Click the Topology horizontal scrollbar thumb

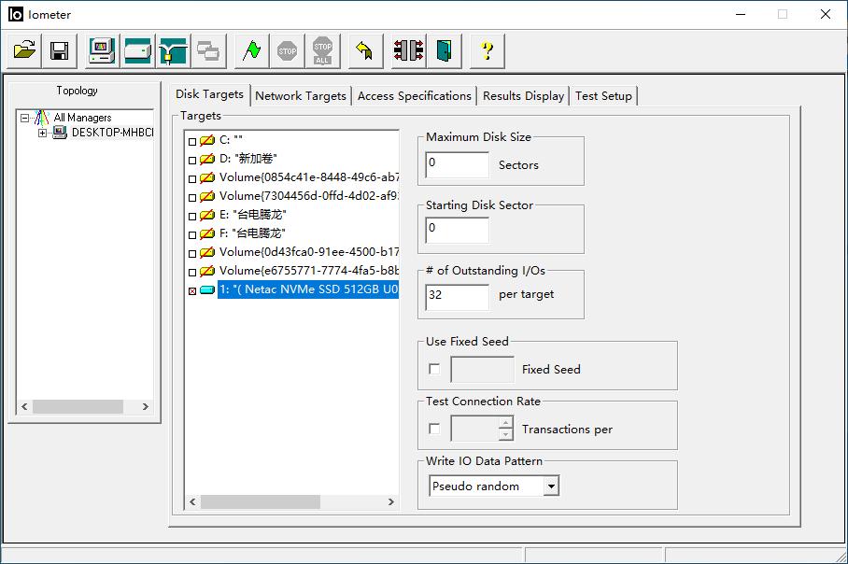78,406
